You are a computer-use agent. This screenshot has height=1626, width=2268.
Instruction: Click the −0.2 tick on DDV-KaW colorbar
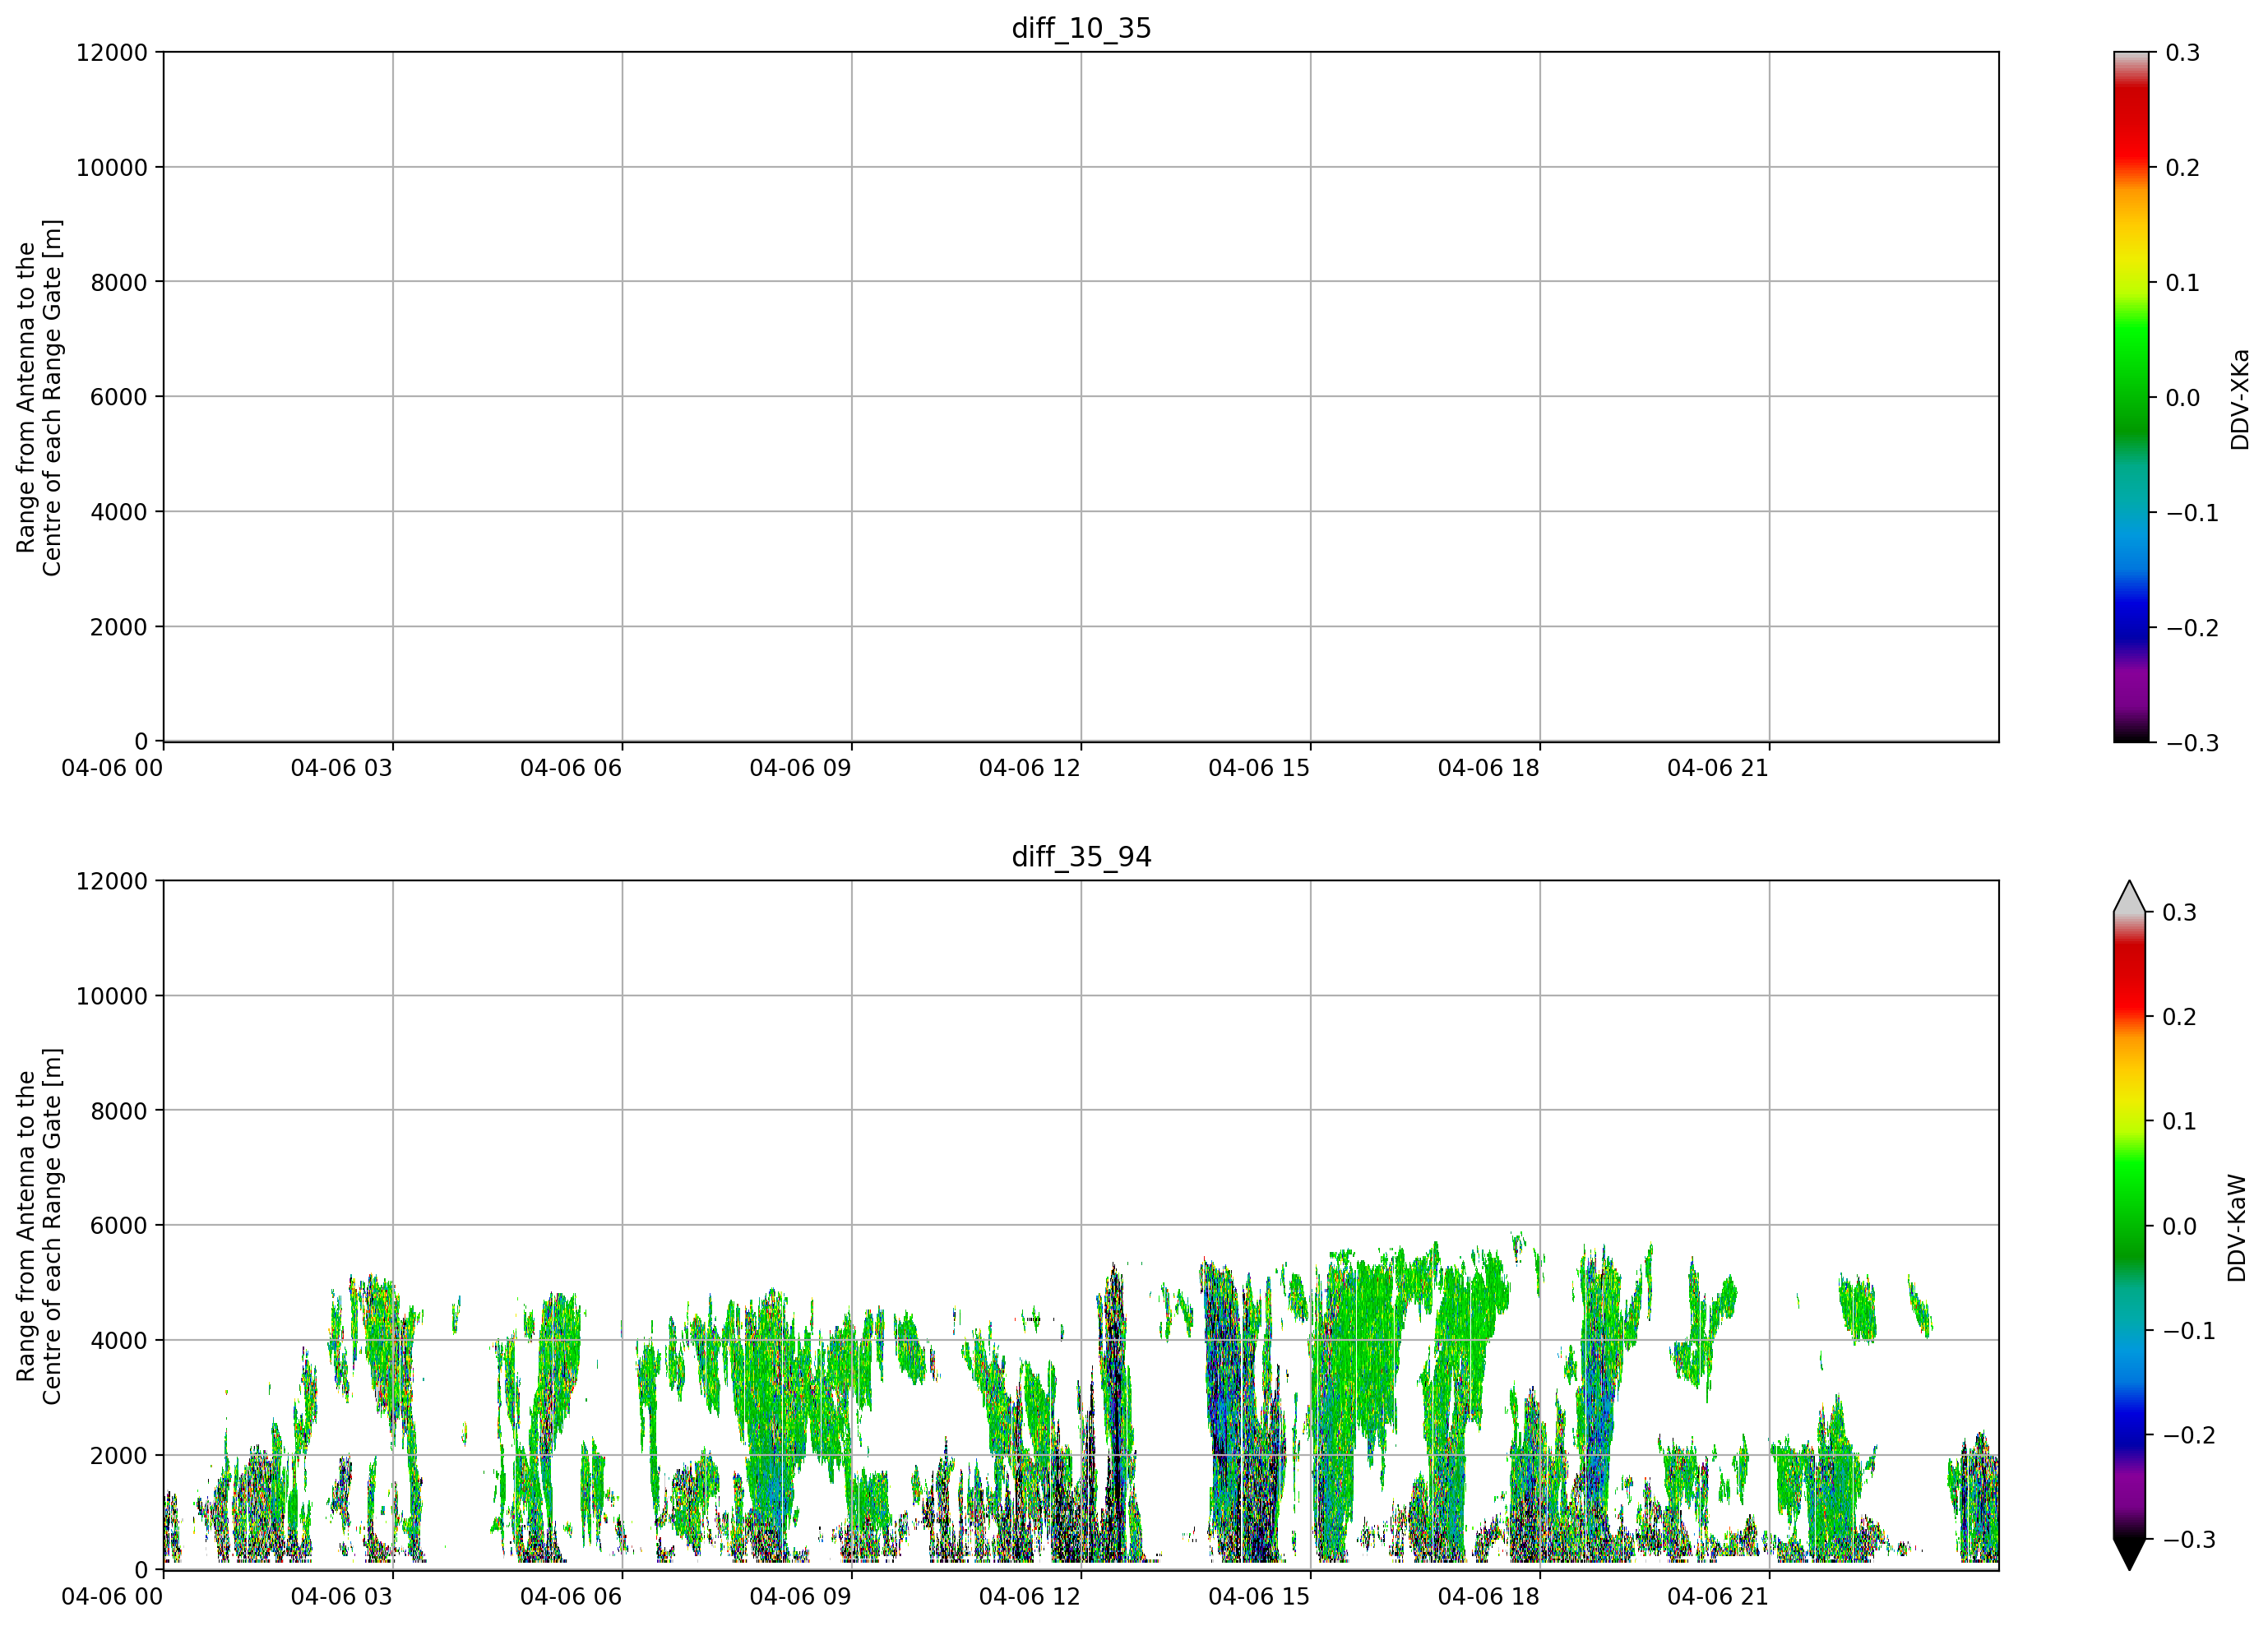click(2189, 1435)
